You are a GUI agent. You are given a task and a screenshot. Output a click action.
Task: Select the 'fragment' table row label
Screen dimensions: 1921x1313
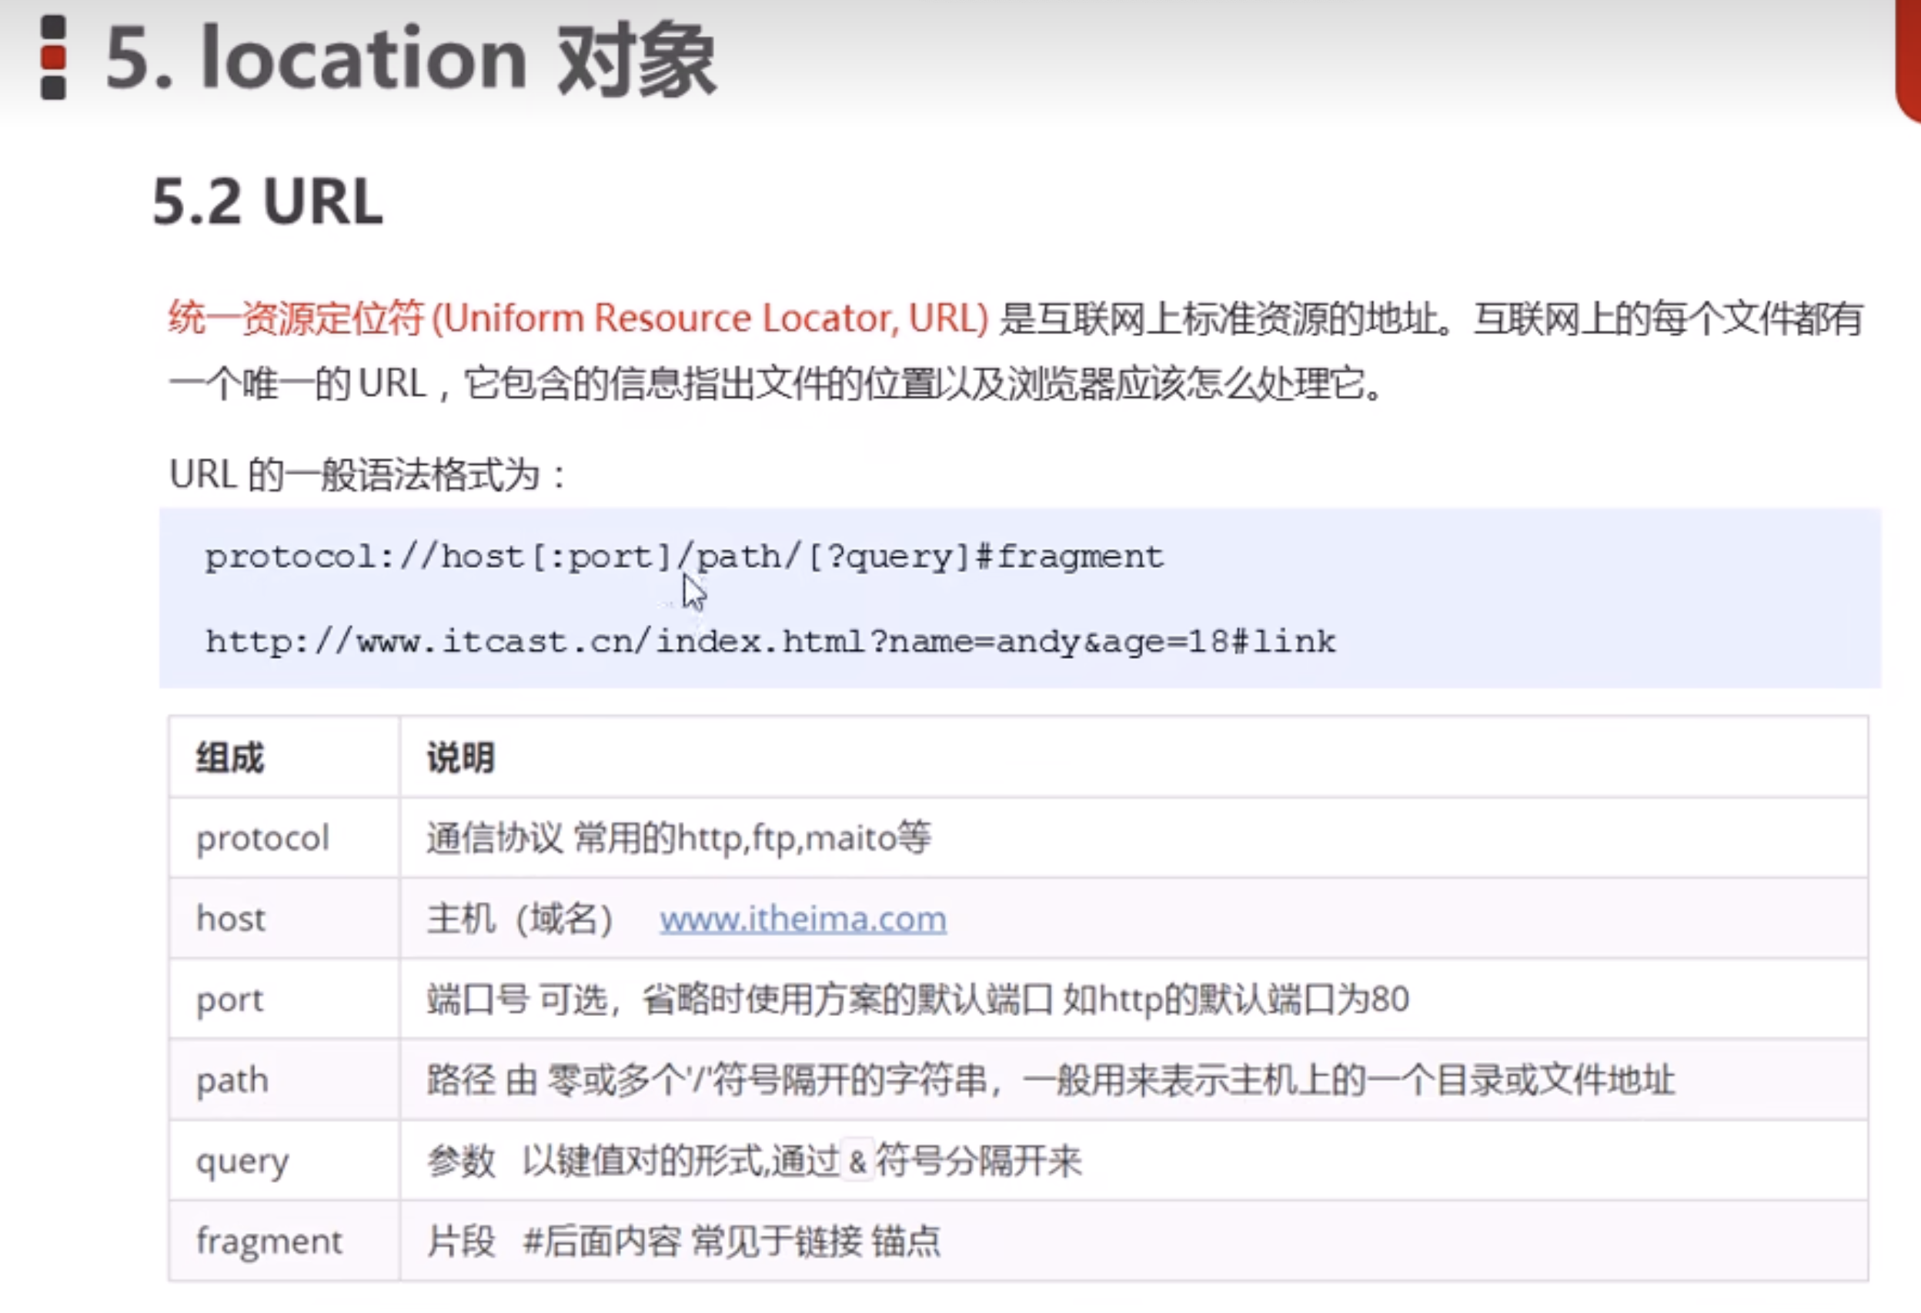[269, 1241]
